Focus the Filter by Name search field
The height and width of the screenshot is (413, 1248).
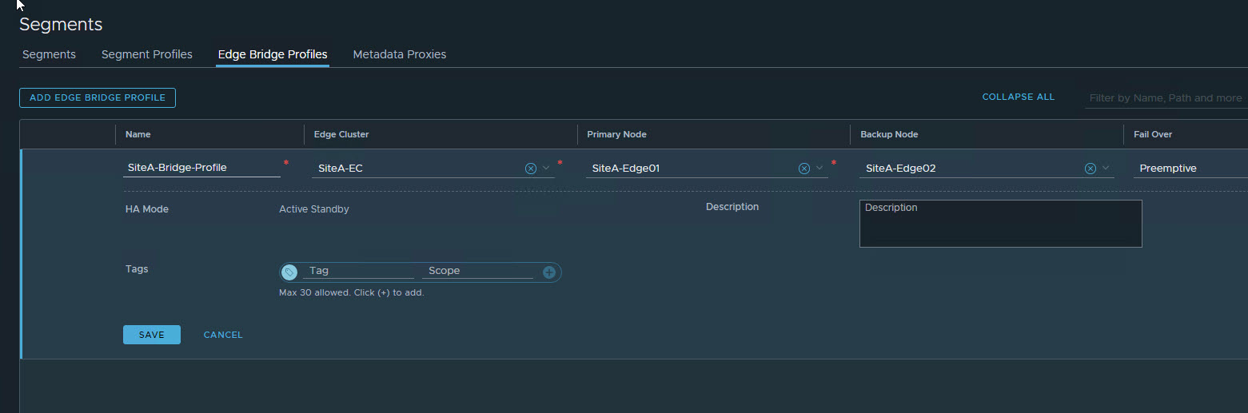tap(1165, 98)
